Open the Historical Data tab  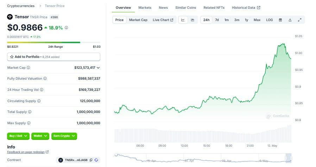(246, 8)
